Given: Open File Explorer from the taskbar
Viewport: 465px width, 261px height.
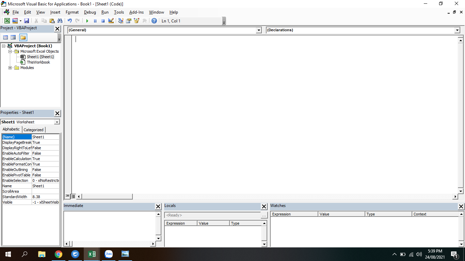Looking at the screenshot, I should click(x=42, y=254).
